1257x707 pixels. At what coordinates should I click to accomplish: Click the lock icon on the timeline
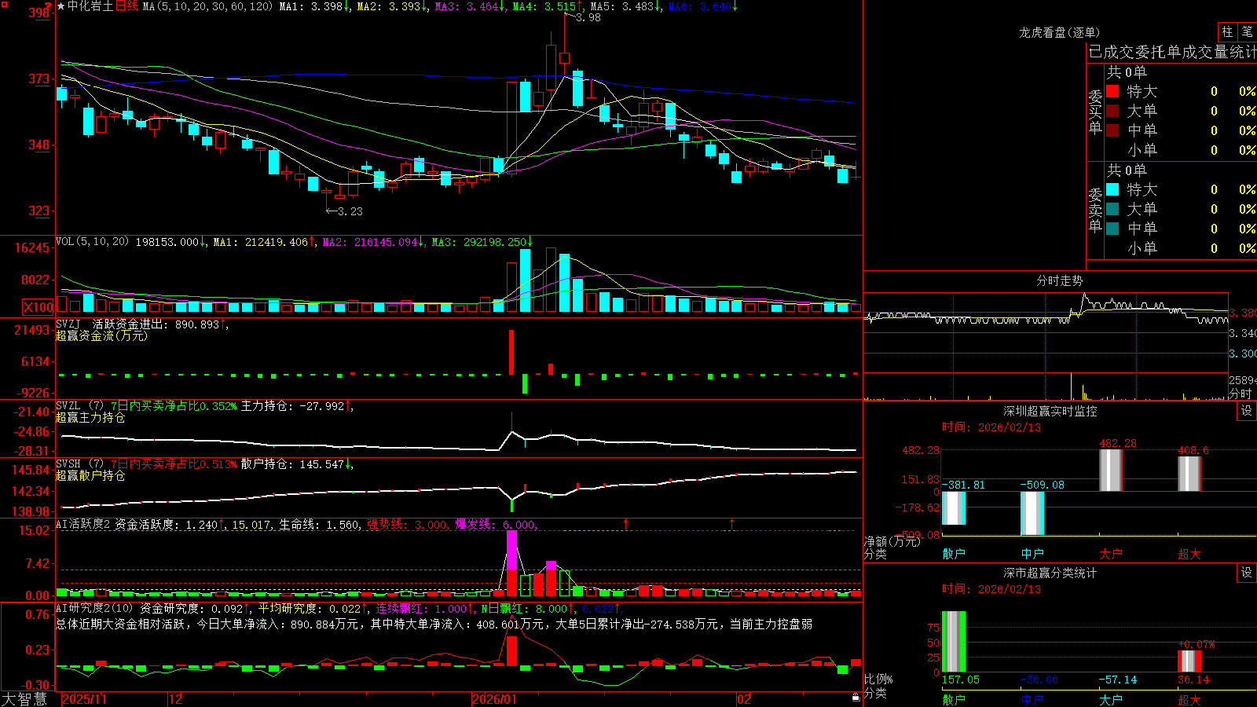856,698
